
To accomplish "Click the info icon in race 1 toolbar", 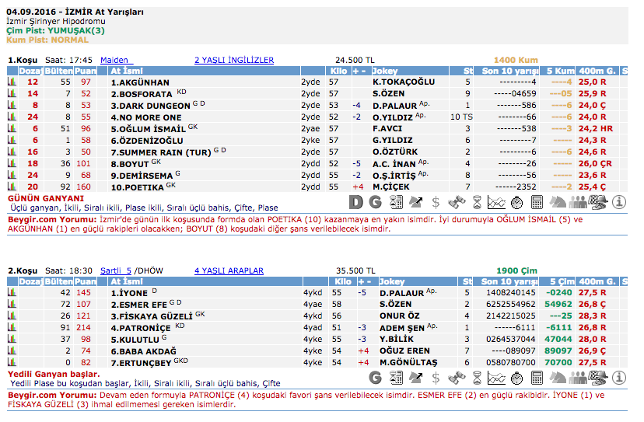I will click(620, 202).
